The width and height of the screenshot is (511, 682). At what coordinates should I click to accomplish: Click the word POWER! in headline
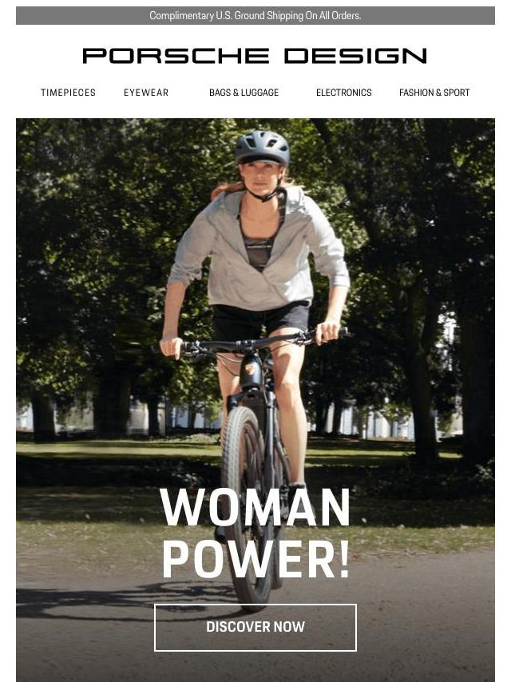point(255,559)
